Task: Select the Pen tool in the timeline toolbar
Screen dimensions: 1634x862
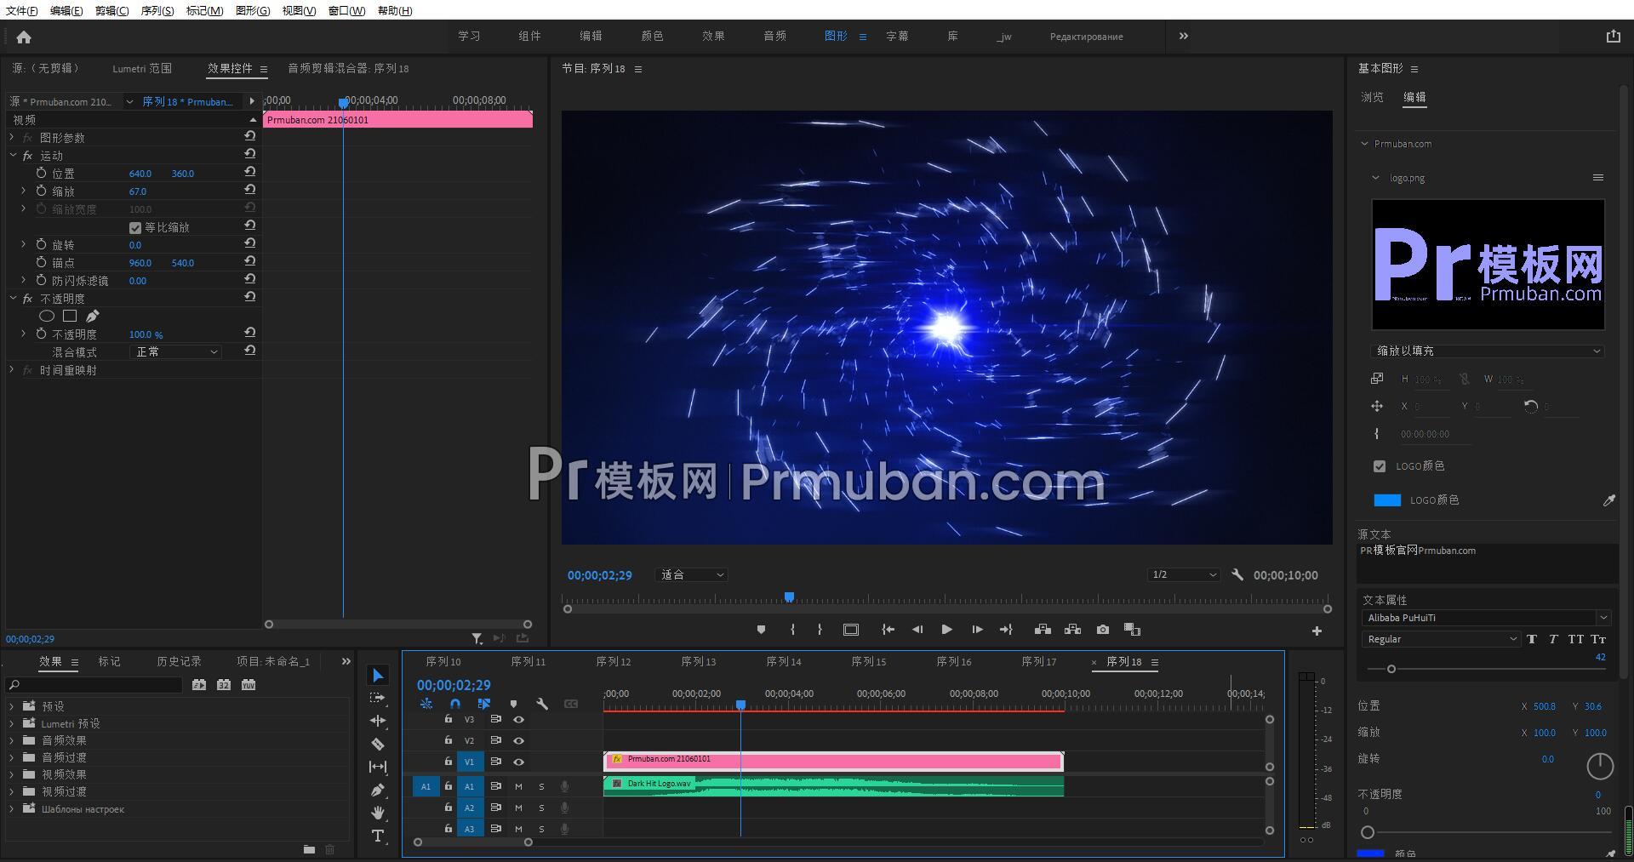Action: (378, 790)
